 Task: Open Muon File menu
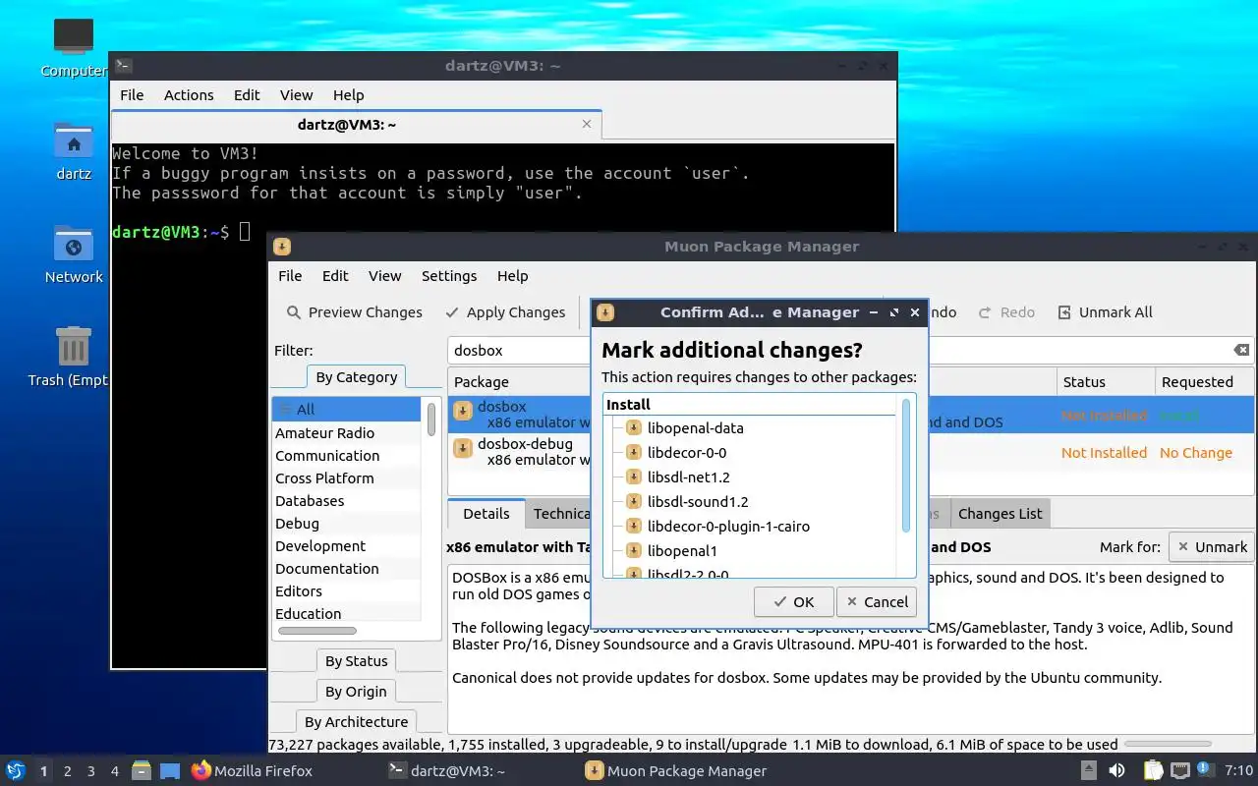[x=290, y=276]
